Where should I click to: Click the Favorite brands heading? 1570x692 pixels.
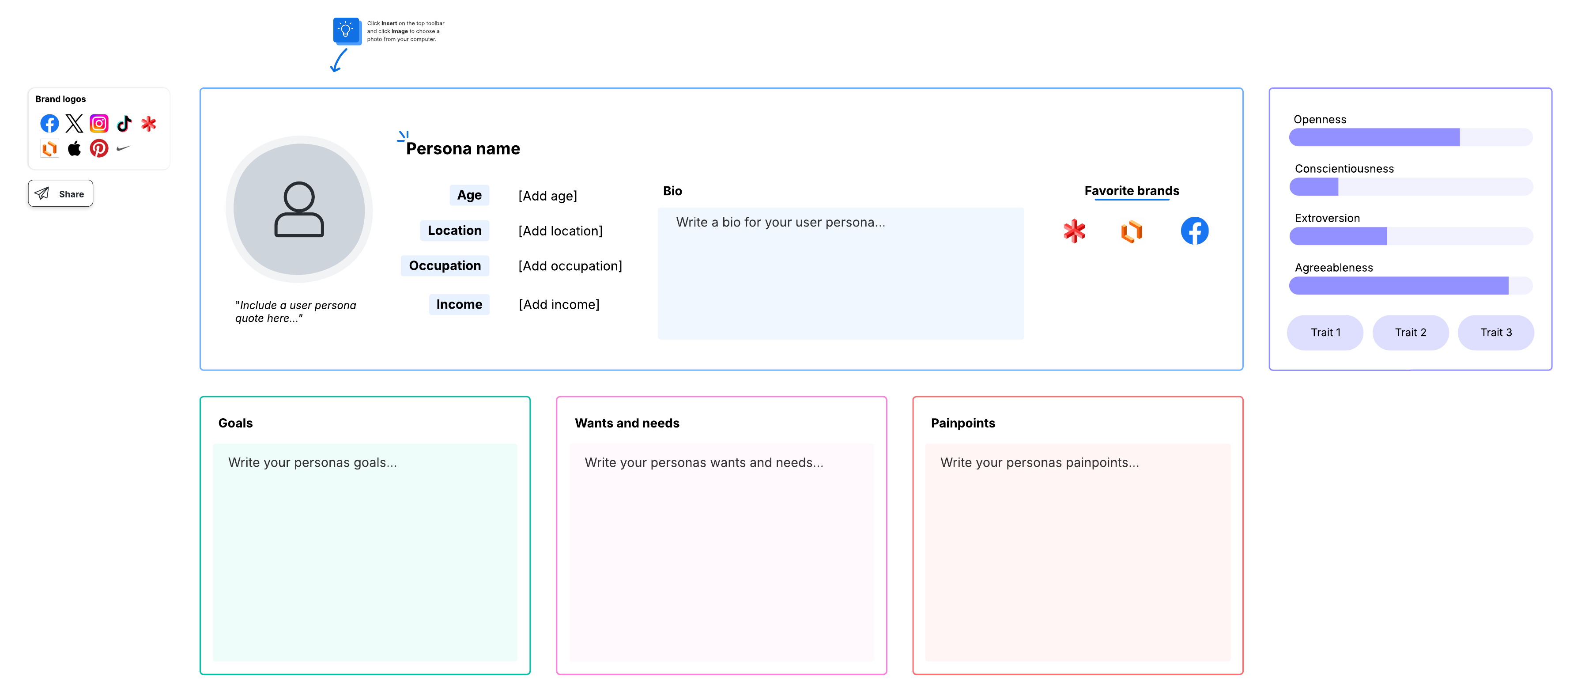pos(1132,190)
